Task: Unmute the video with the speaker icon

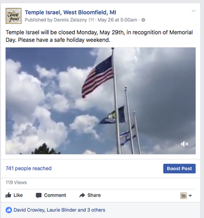Action: click(x=185, y=144)
